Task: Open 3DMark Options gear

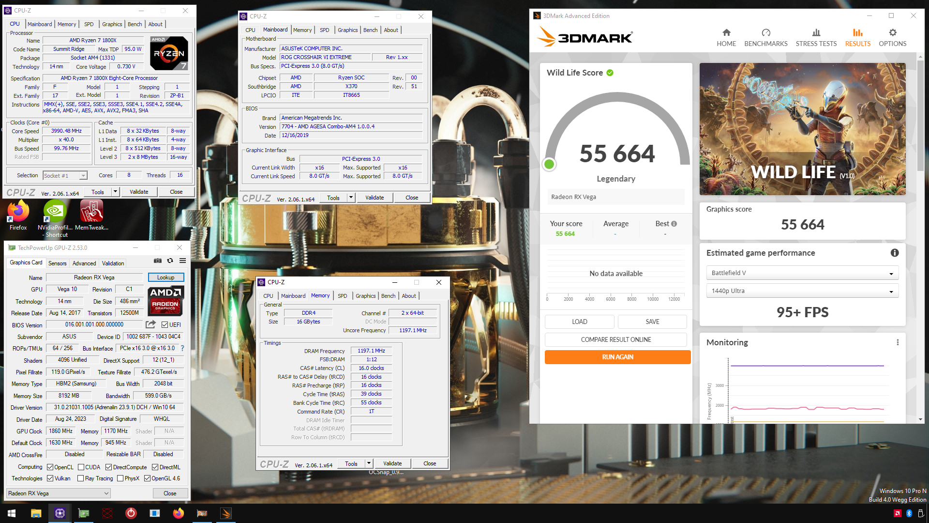Action: click(892, 37)
